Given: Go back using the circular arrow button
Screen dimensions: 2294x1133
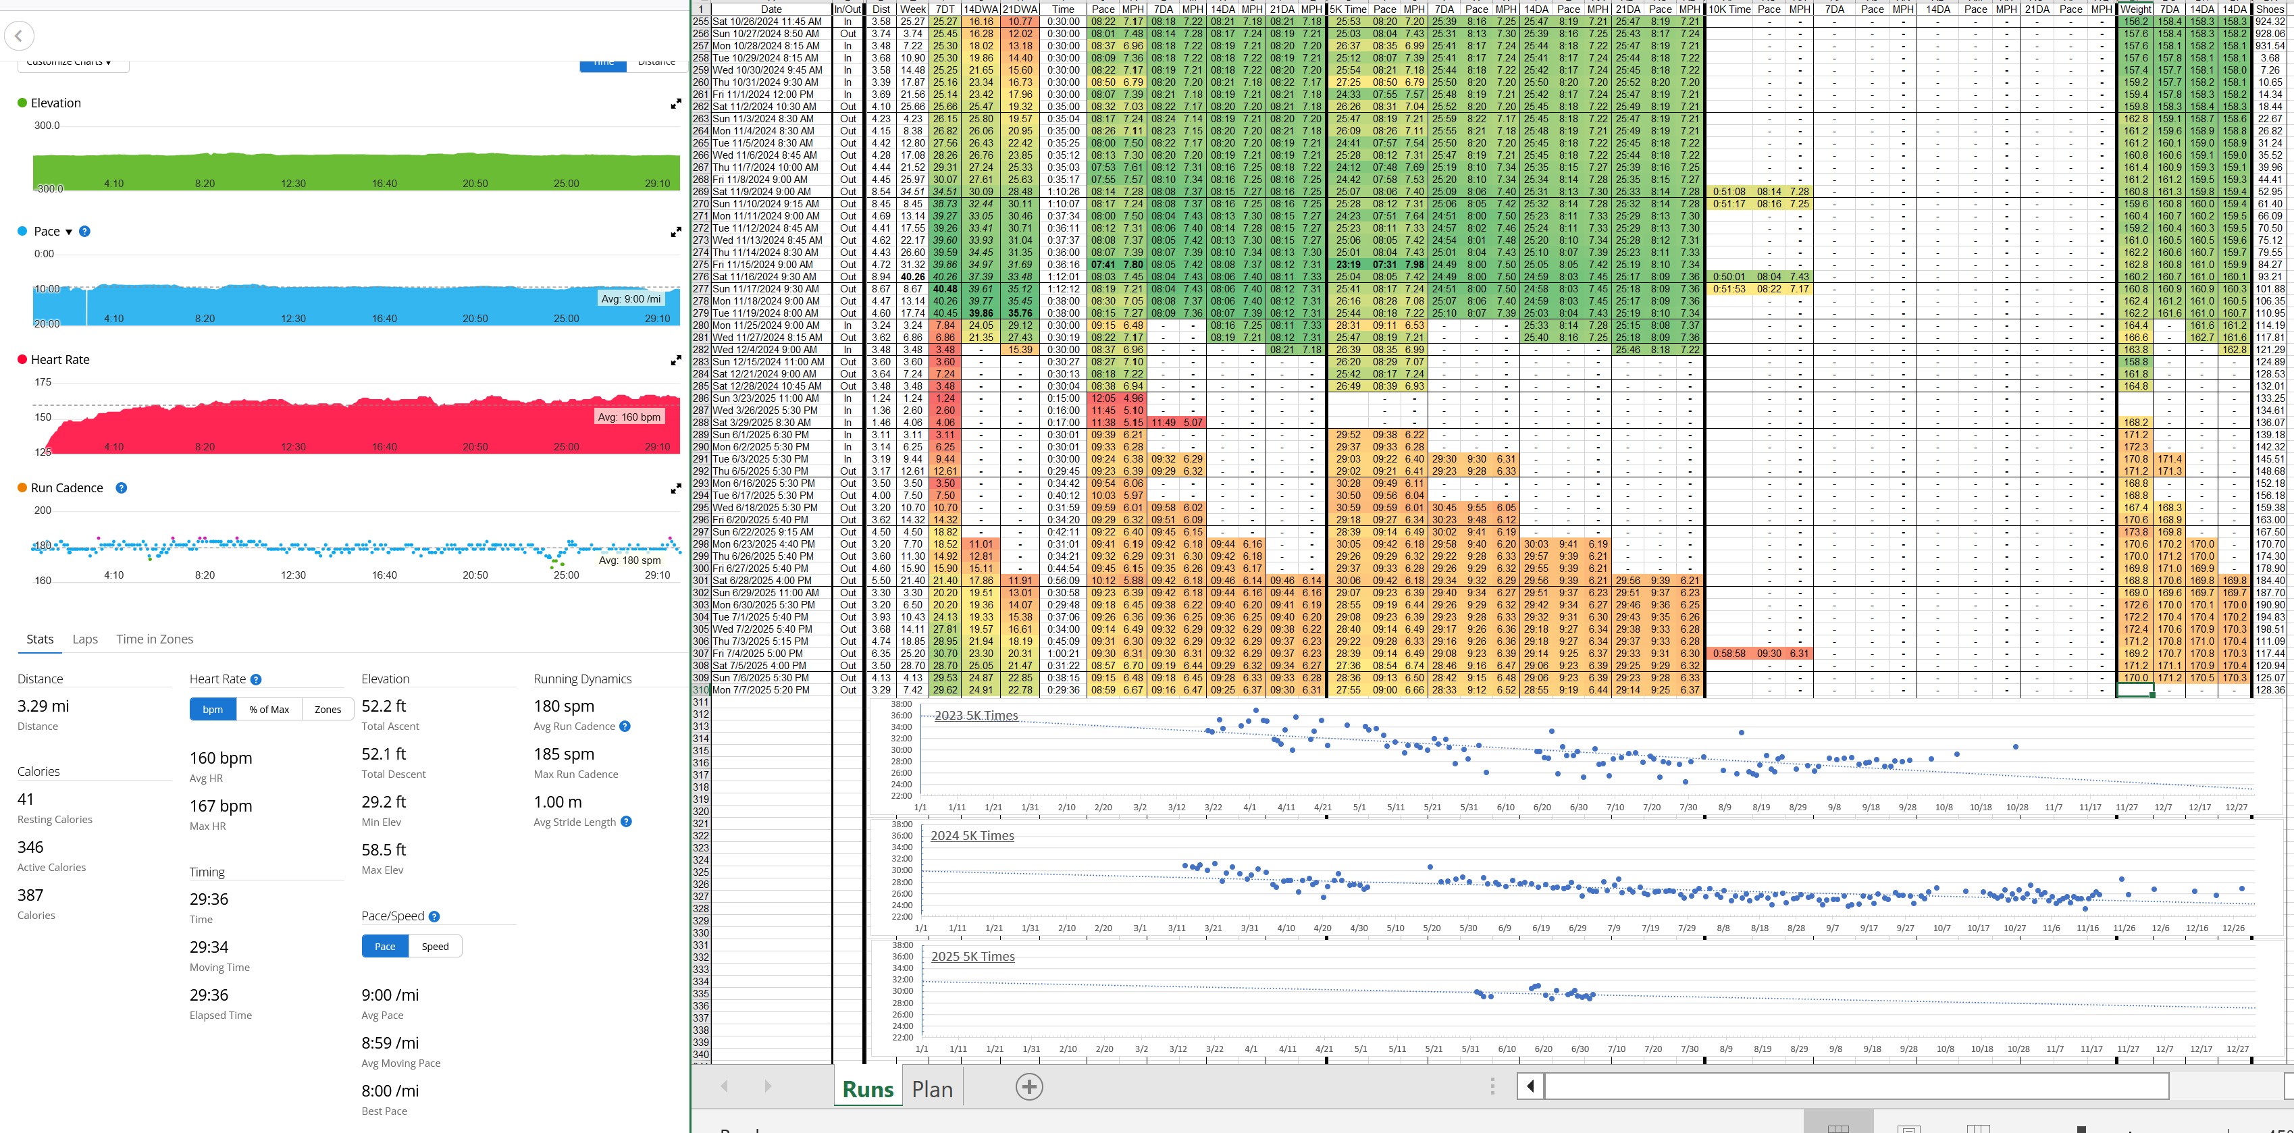Looking at the screenshot, I should [x=20, y=36].
